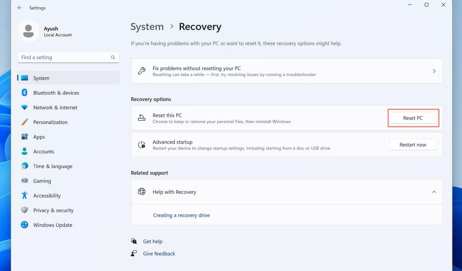The height and width of the screenshot is (271, 462).
Task: Click the Gaming controller icon
Action: point(24,181)
